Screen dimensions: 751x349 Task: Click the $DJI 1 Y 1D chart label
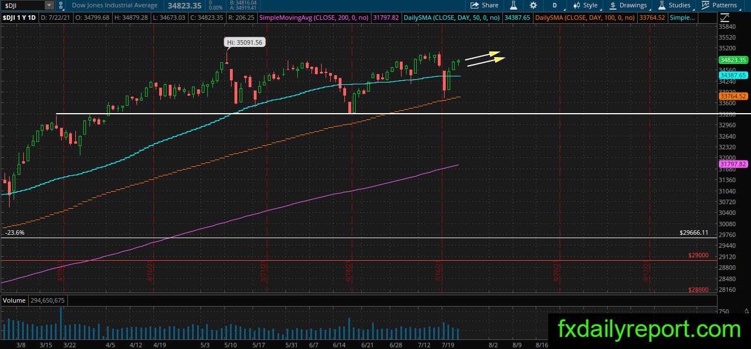click(x=19, y=18)
